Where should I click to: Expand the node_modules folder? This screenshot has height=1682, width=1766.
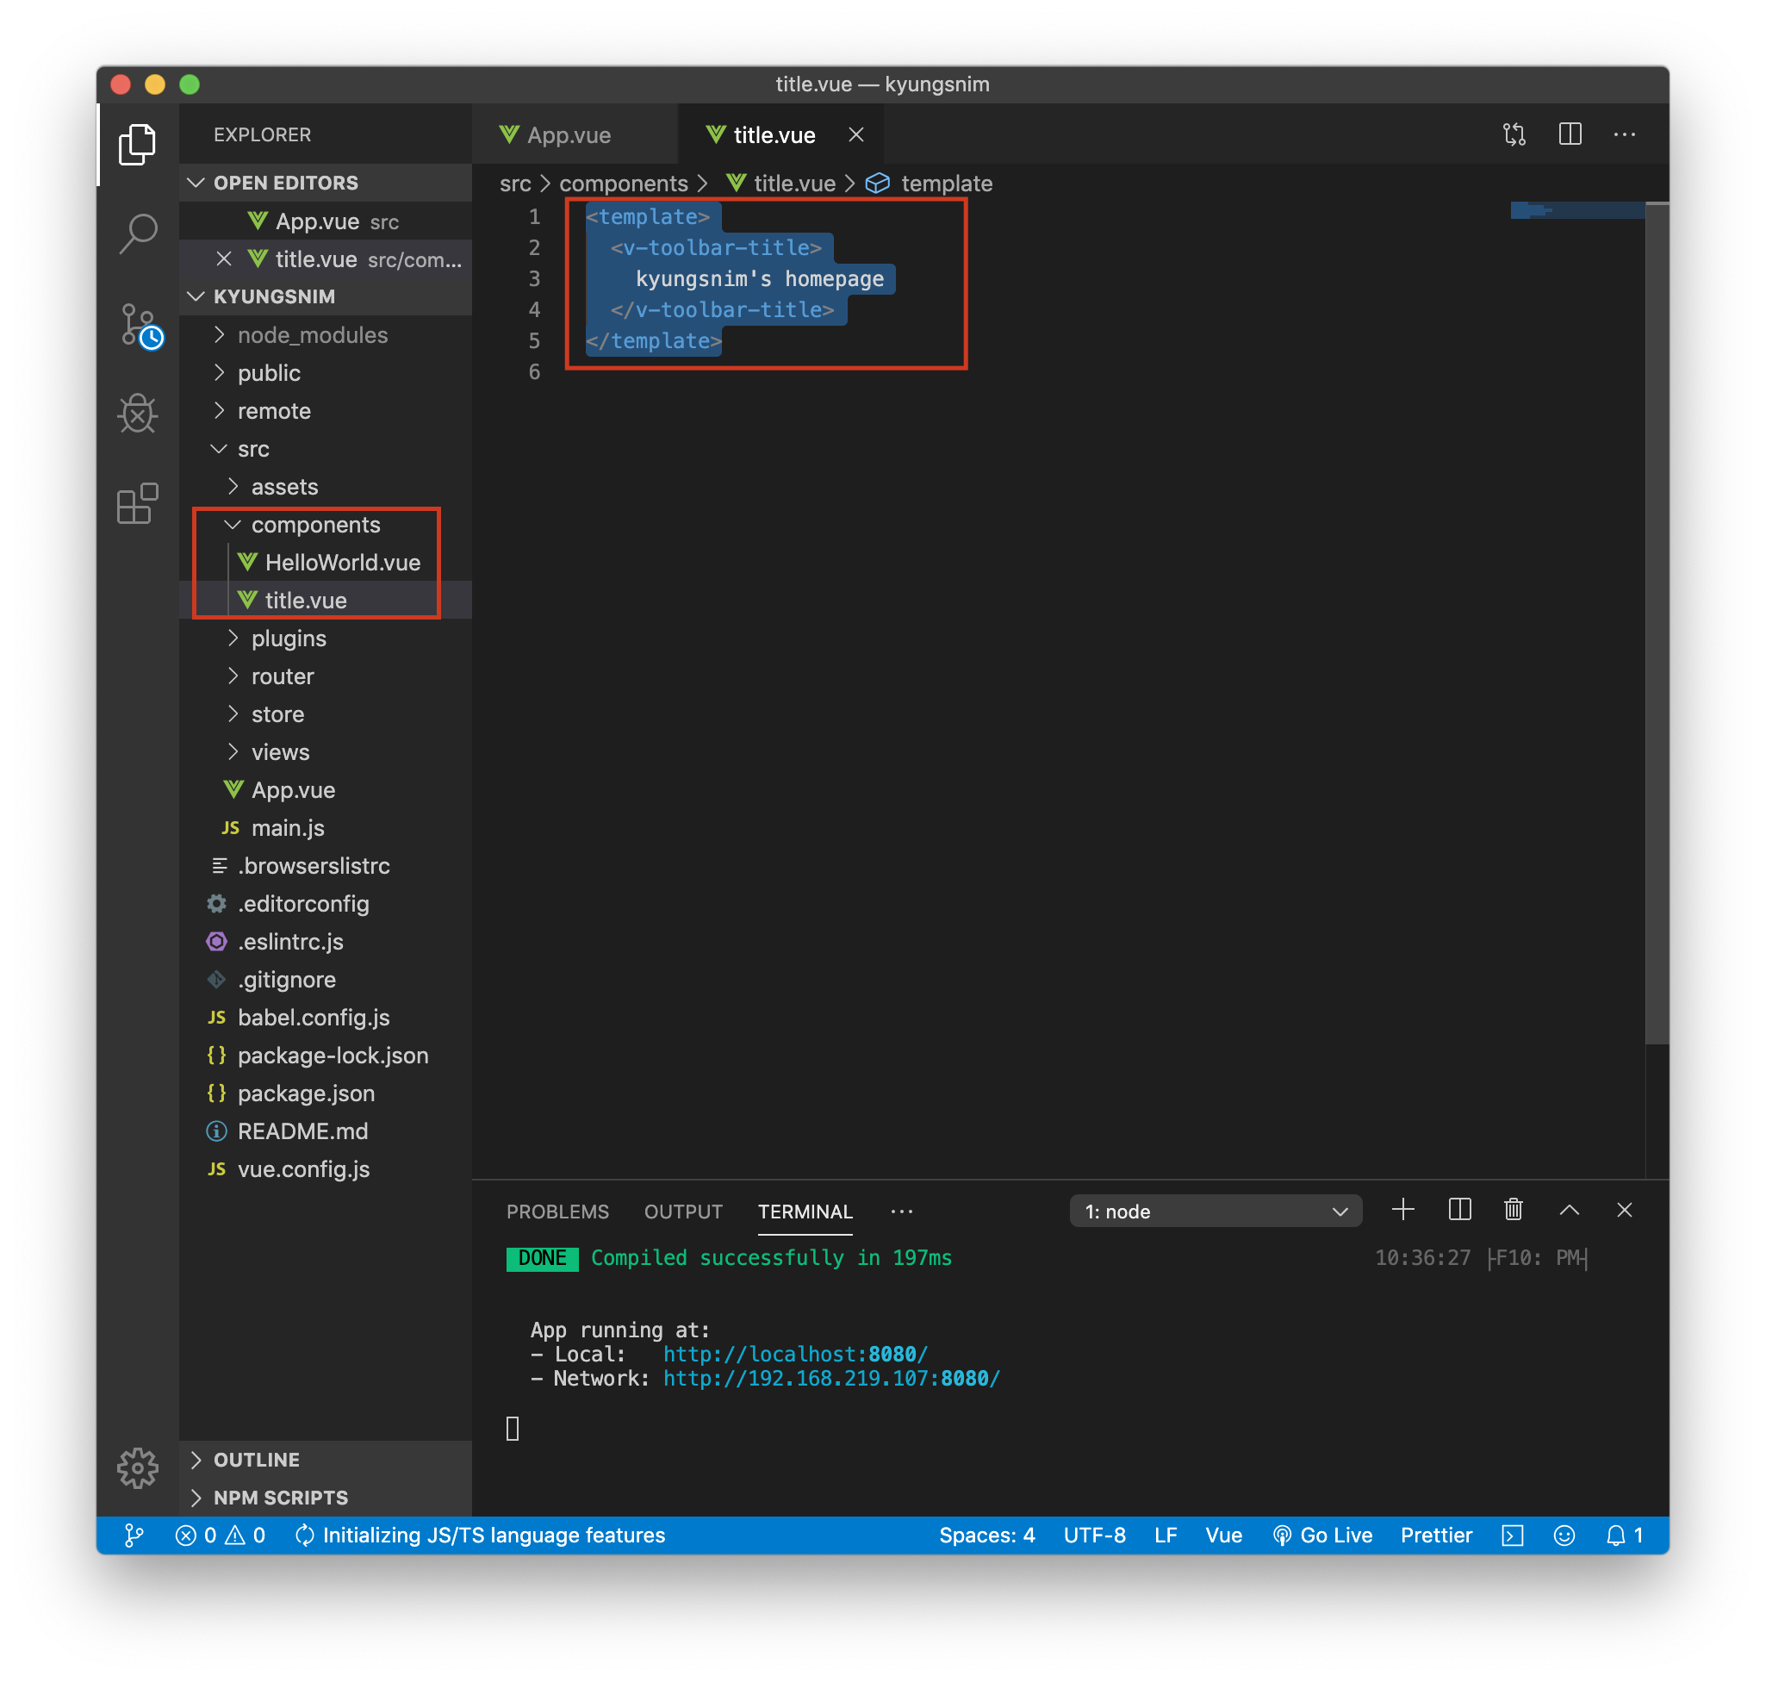coord(312,335)
